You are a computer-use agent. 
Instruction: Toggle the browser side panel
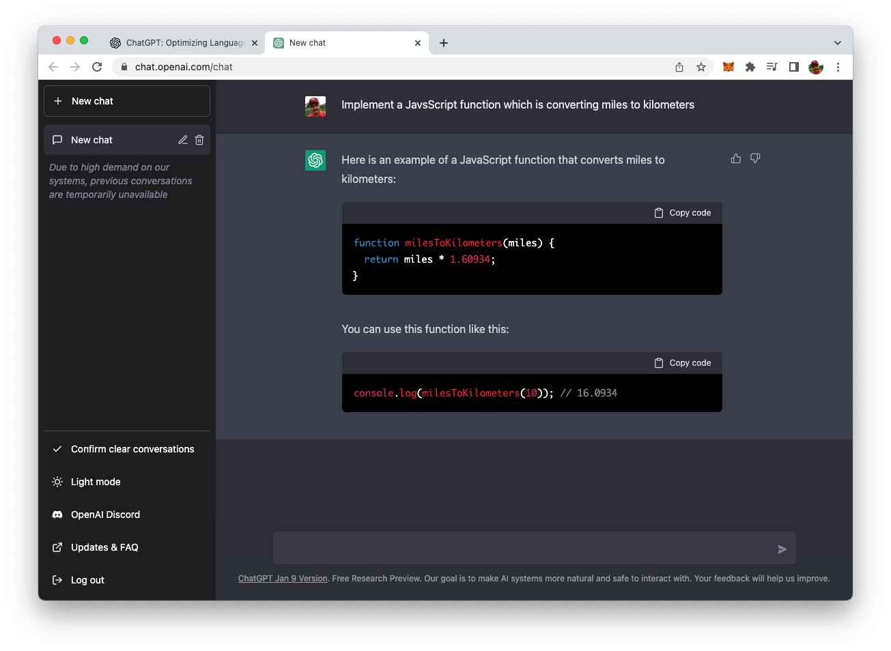click(x=794, y=67)
